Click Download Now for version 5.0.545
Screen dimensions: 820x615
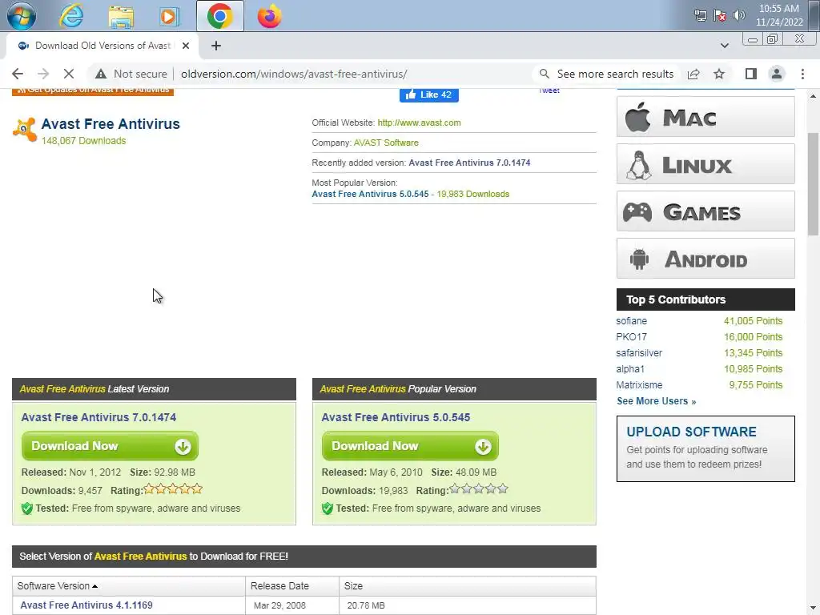(410, 446)
